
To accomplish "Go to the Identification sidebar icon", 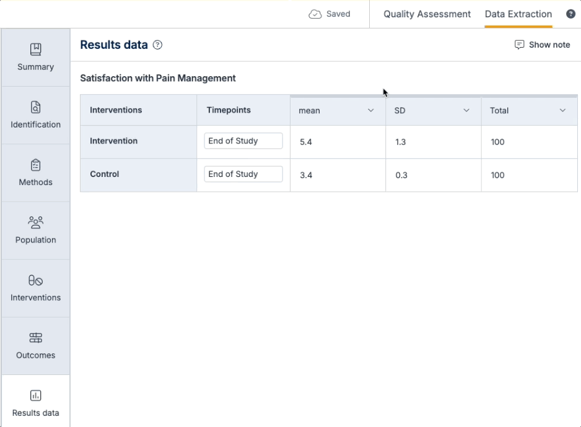I will pyautogui.click(x=36, y=107).
